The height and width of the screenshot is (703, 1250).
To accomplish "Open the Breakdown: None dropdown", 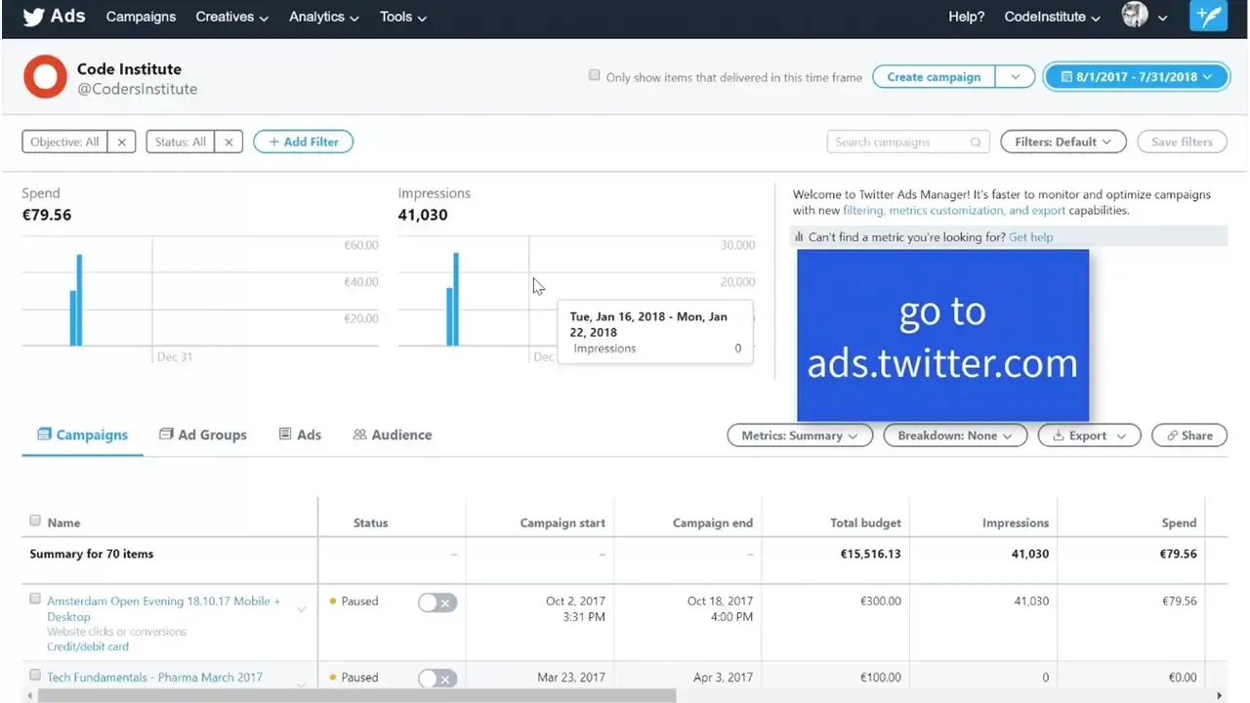I will coord(955,435).
